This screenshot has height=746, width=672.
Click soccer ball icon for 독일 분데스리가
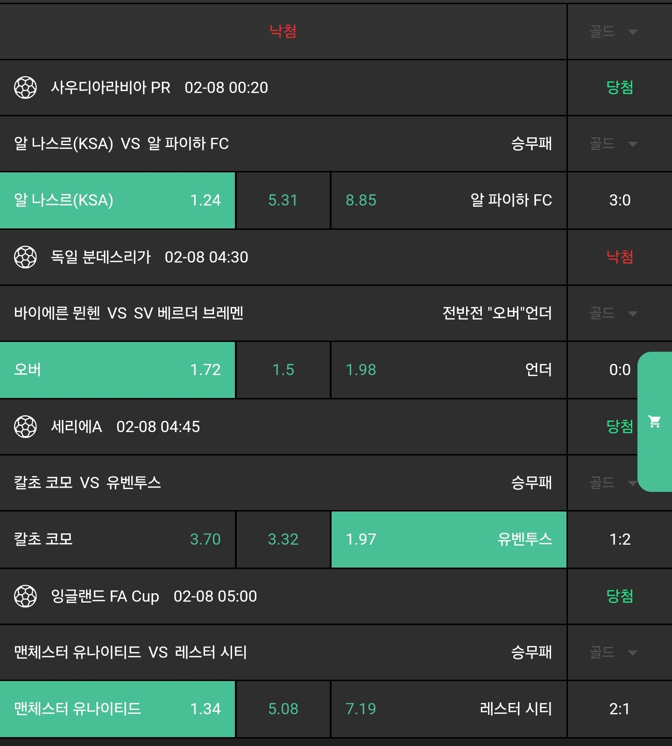[x=25, y=257]
